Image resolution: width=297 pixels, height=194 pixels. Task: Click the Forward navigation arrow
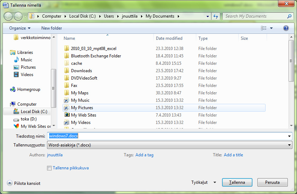click(x=18, y=17)
